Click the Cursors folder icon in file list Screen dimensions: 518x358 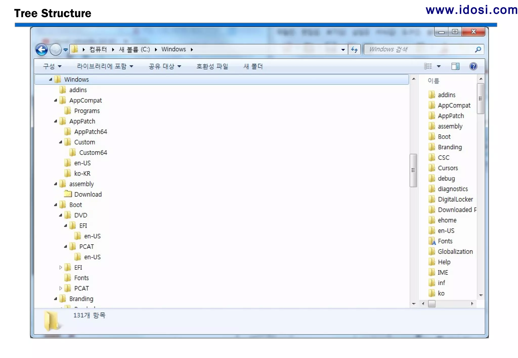pyautogui.click(x=432, y=168)
